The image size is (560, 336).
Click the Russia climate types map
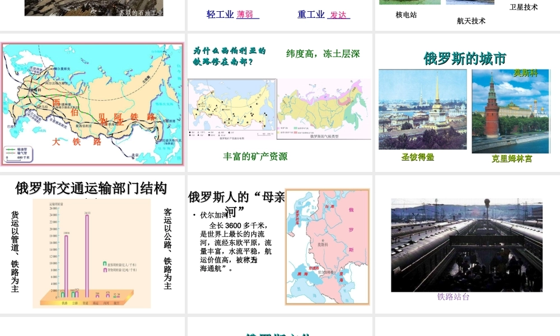coord(324,109)
